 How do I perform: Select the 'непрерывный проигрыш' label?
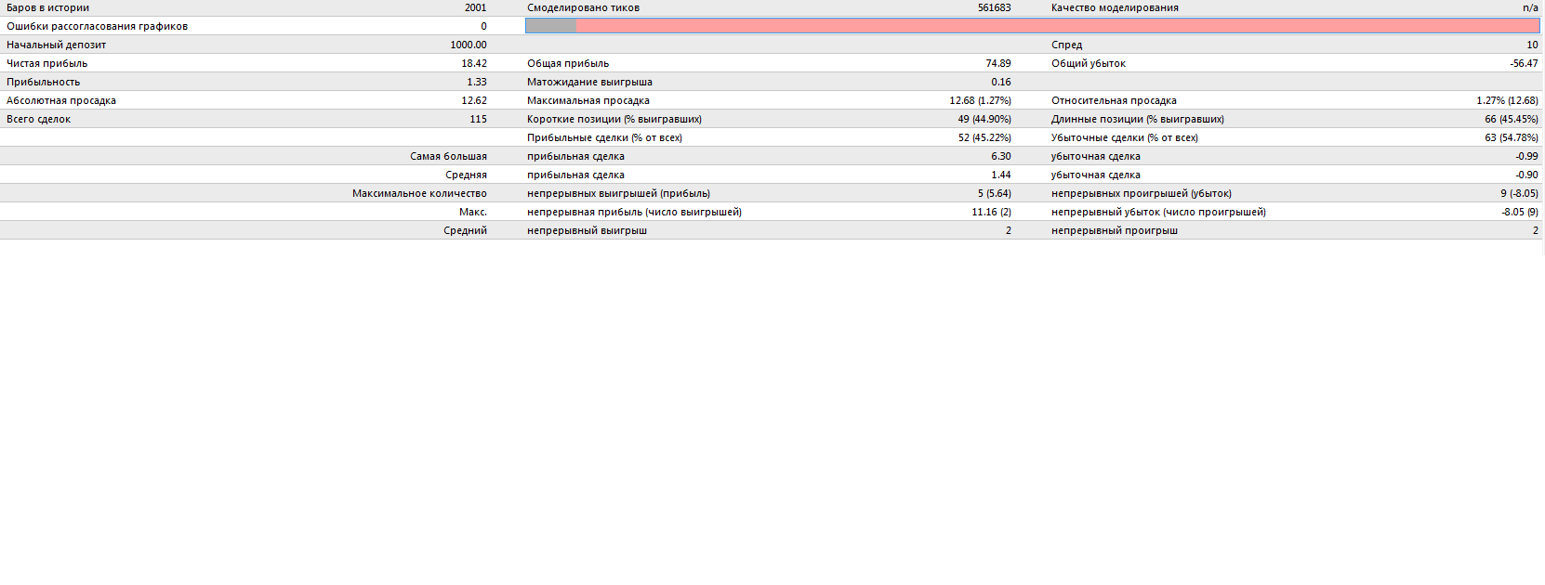click(x=1115, y=230)
